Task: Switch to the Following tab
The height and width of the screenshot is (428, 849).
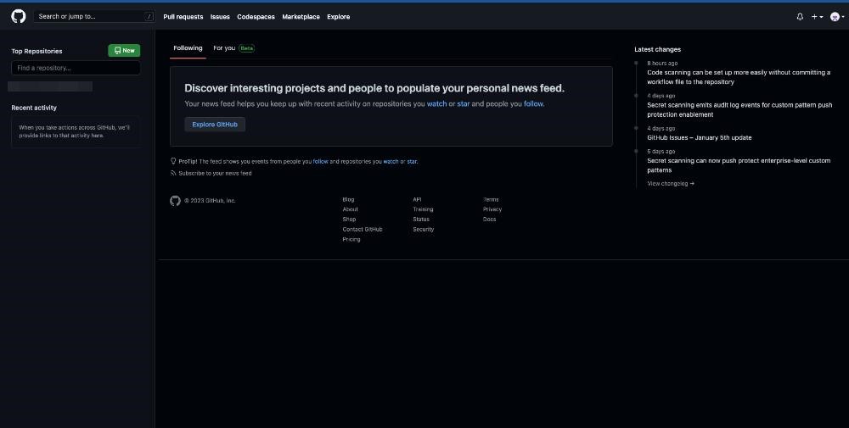Action: (188, 48)
